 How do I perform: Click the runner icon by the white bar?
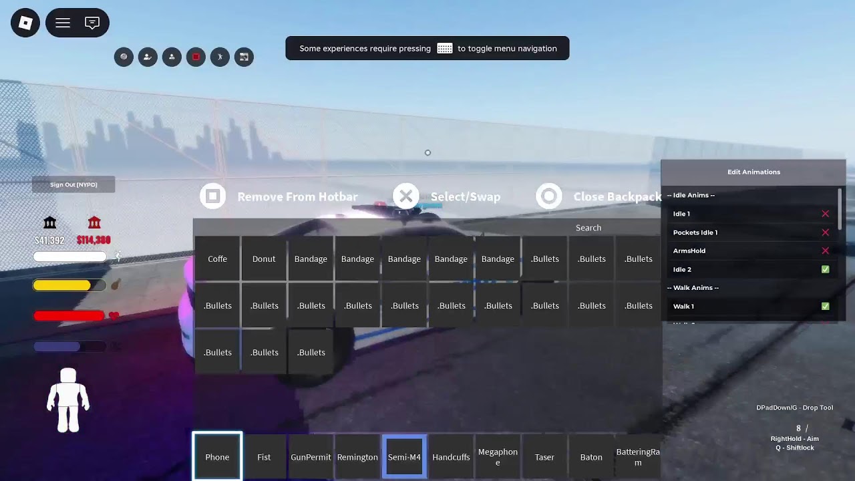118,256
